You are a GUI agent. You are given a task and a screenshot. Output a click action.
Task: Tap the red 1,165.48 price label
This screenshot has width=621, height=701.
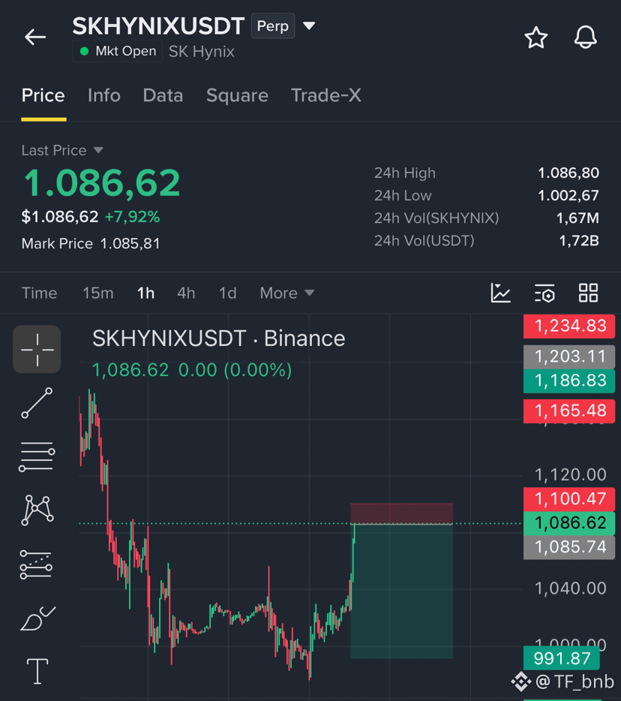[x=569, y=411]
